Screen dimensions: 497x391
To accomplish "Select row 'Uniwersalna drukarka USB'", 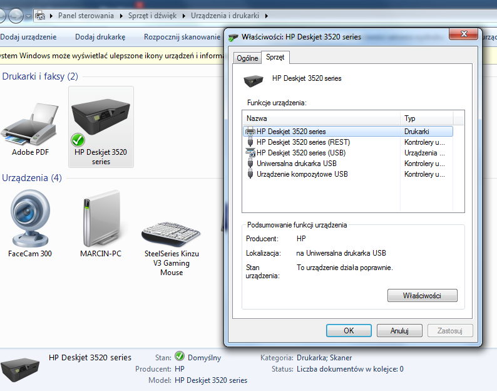I will (x=347, y=164).
